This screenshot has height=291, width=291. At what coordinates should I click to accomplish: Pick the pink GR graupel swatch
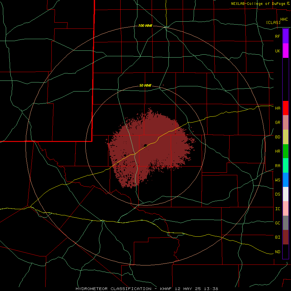click(286, 123)
